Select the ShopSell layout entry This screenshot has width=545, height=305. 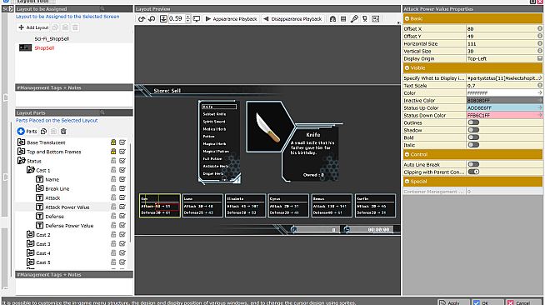(x=44, y=47)
